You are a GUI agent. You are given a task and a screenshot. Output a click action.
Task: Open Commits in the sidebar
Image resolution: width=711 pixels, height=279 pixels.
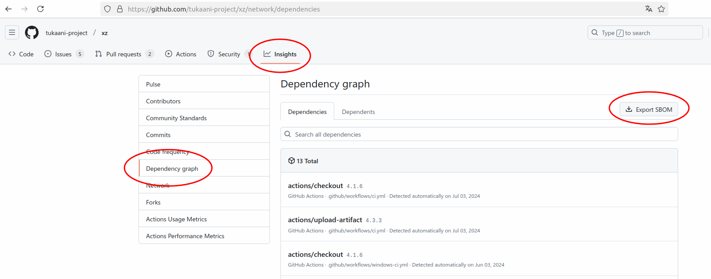(204, 134)
